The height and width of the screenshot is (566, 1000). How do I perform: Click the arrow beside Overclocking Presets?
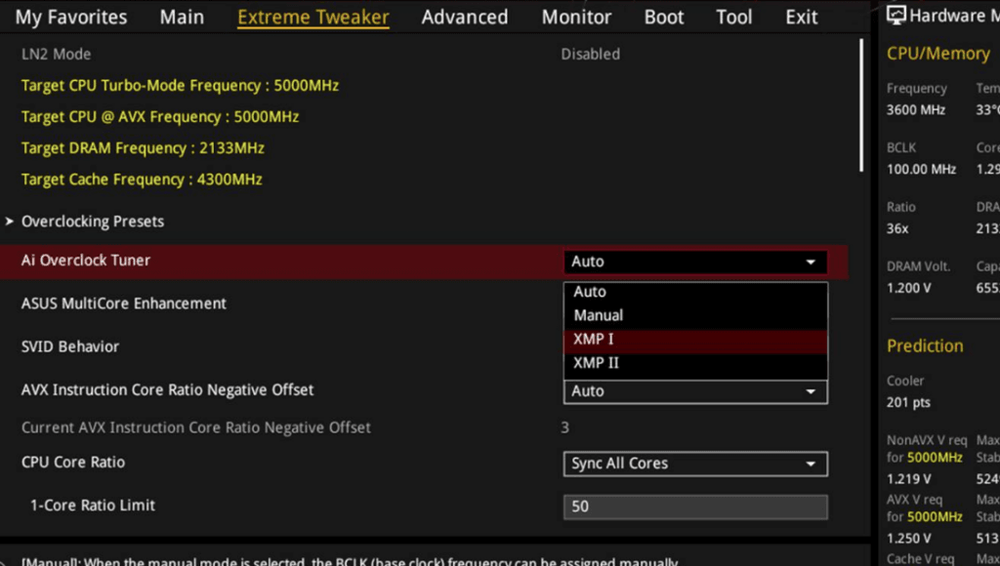click(9, 222)
